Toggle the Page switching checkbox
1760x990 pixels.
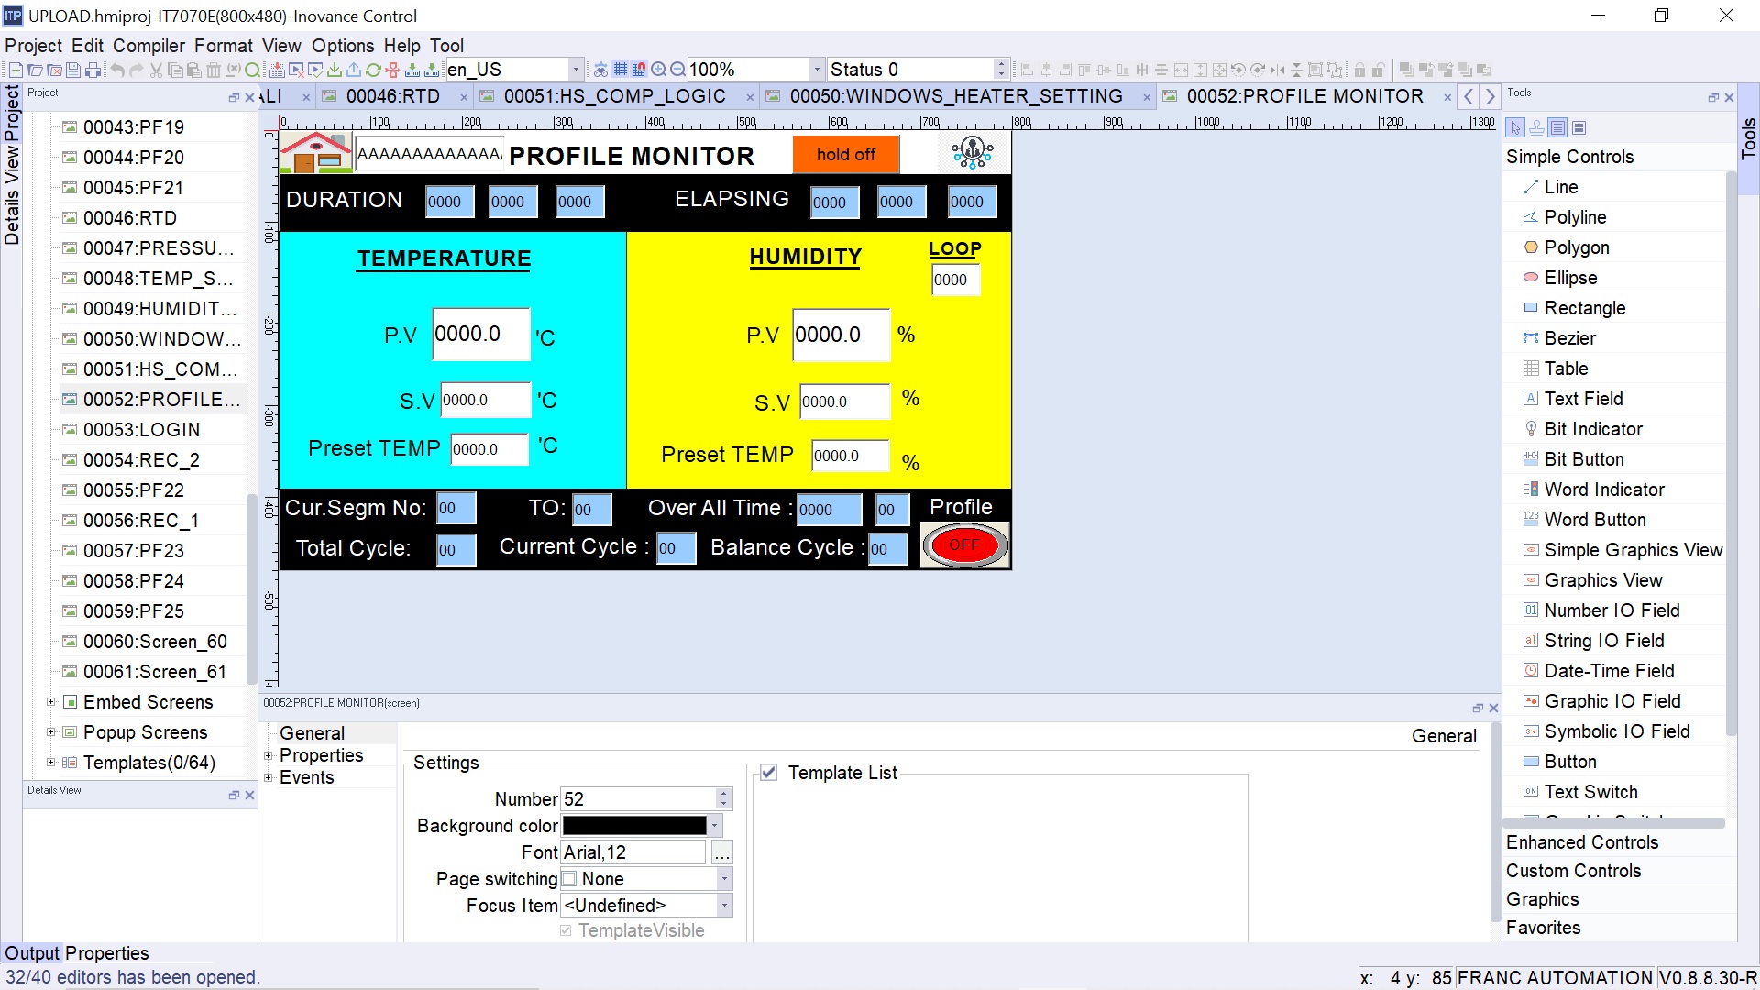(x=569, y=879)
